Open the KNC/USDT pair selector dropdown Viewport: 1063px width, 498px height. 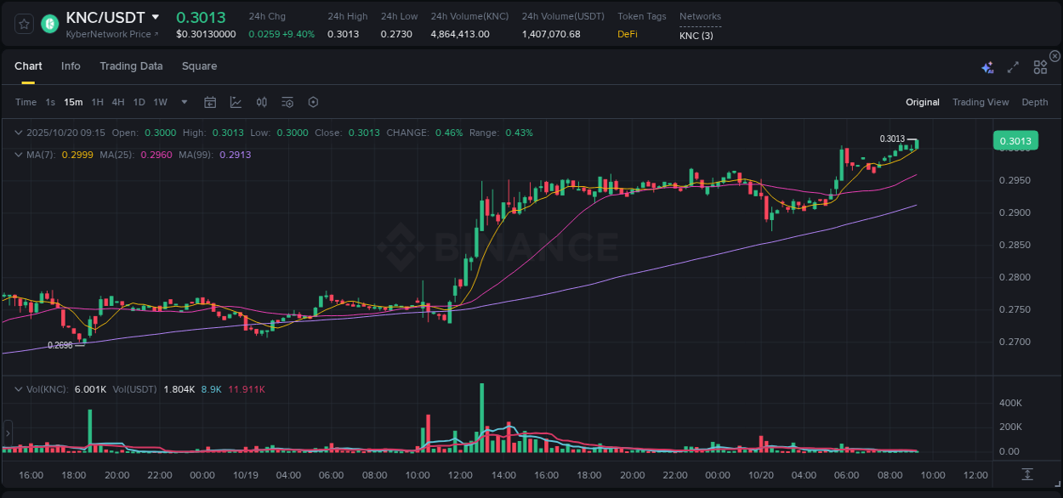coord(156,15)
